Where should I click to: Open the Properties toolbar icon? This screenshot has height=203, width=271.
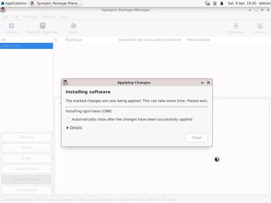(x=236, y=26)
